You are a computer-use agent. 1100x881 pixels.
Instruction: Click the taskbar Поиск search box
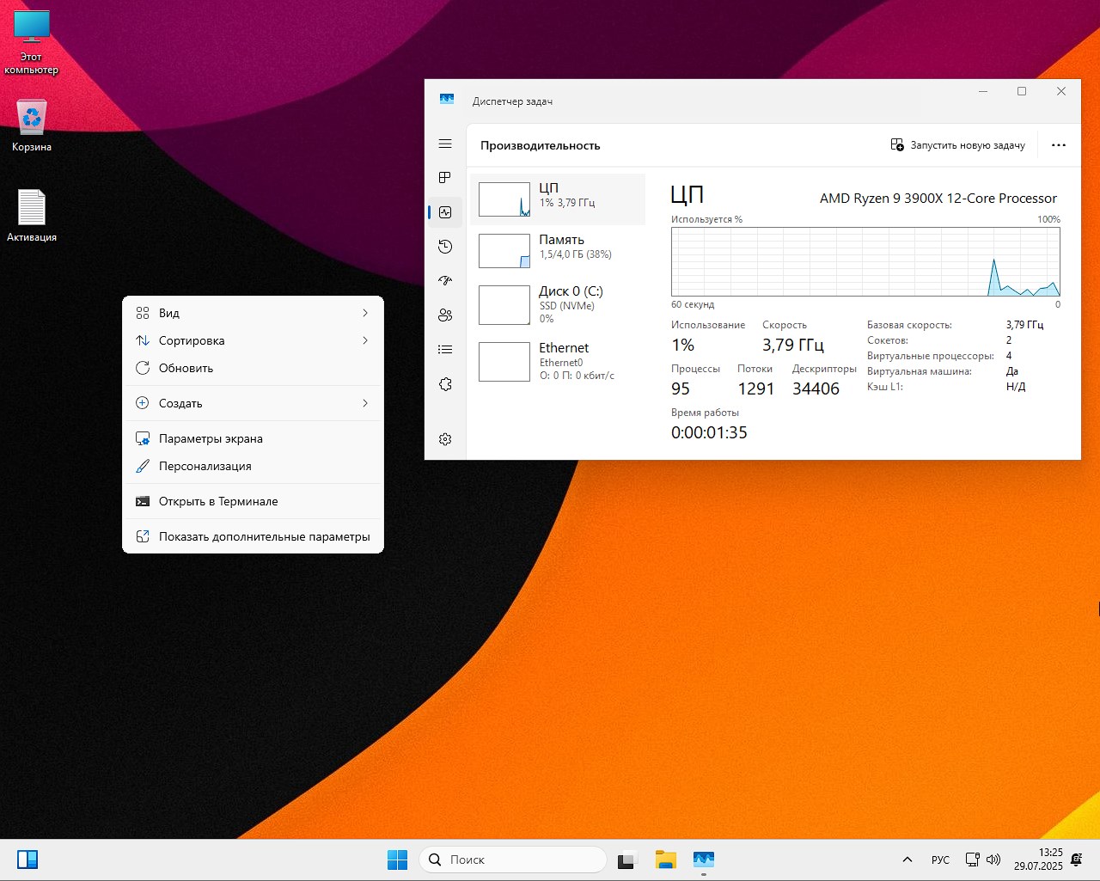[513, 860]
